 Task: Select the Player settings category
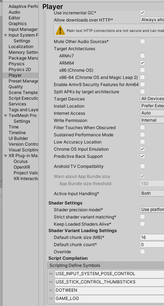pos(15,75)
